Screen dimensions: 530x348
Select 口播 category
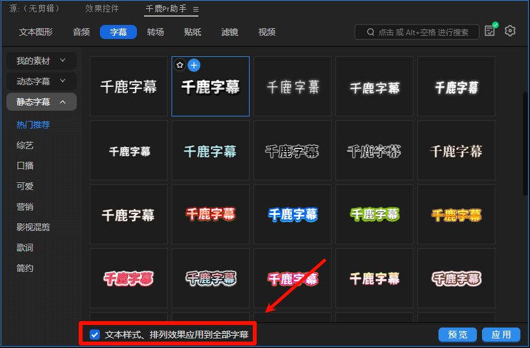pos(25,166)
